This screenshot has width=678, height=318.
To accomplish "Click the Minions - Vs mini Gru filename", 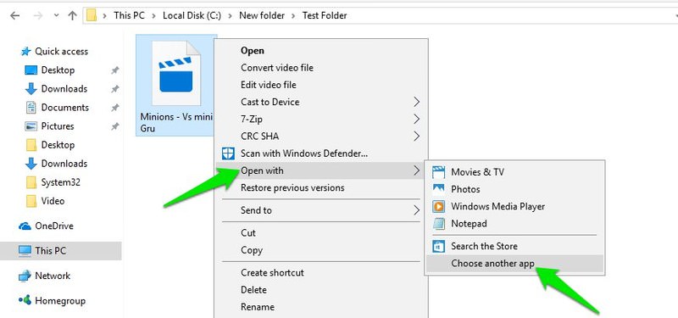I will click(x=177, y=122).
